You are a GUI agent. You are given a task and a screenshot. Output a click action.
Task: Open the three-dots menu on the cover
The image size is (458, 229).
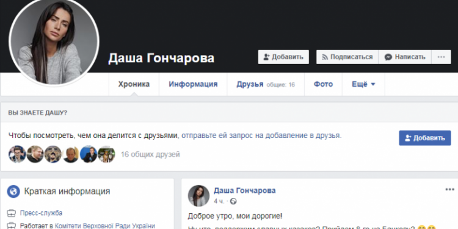coord(441,57)
